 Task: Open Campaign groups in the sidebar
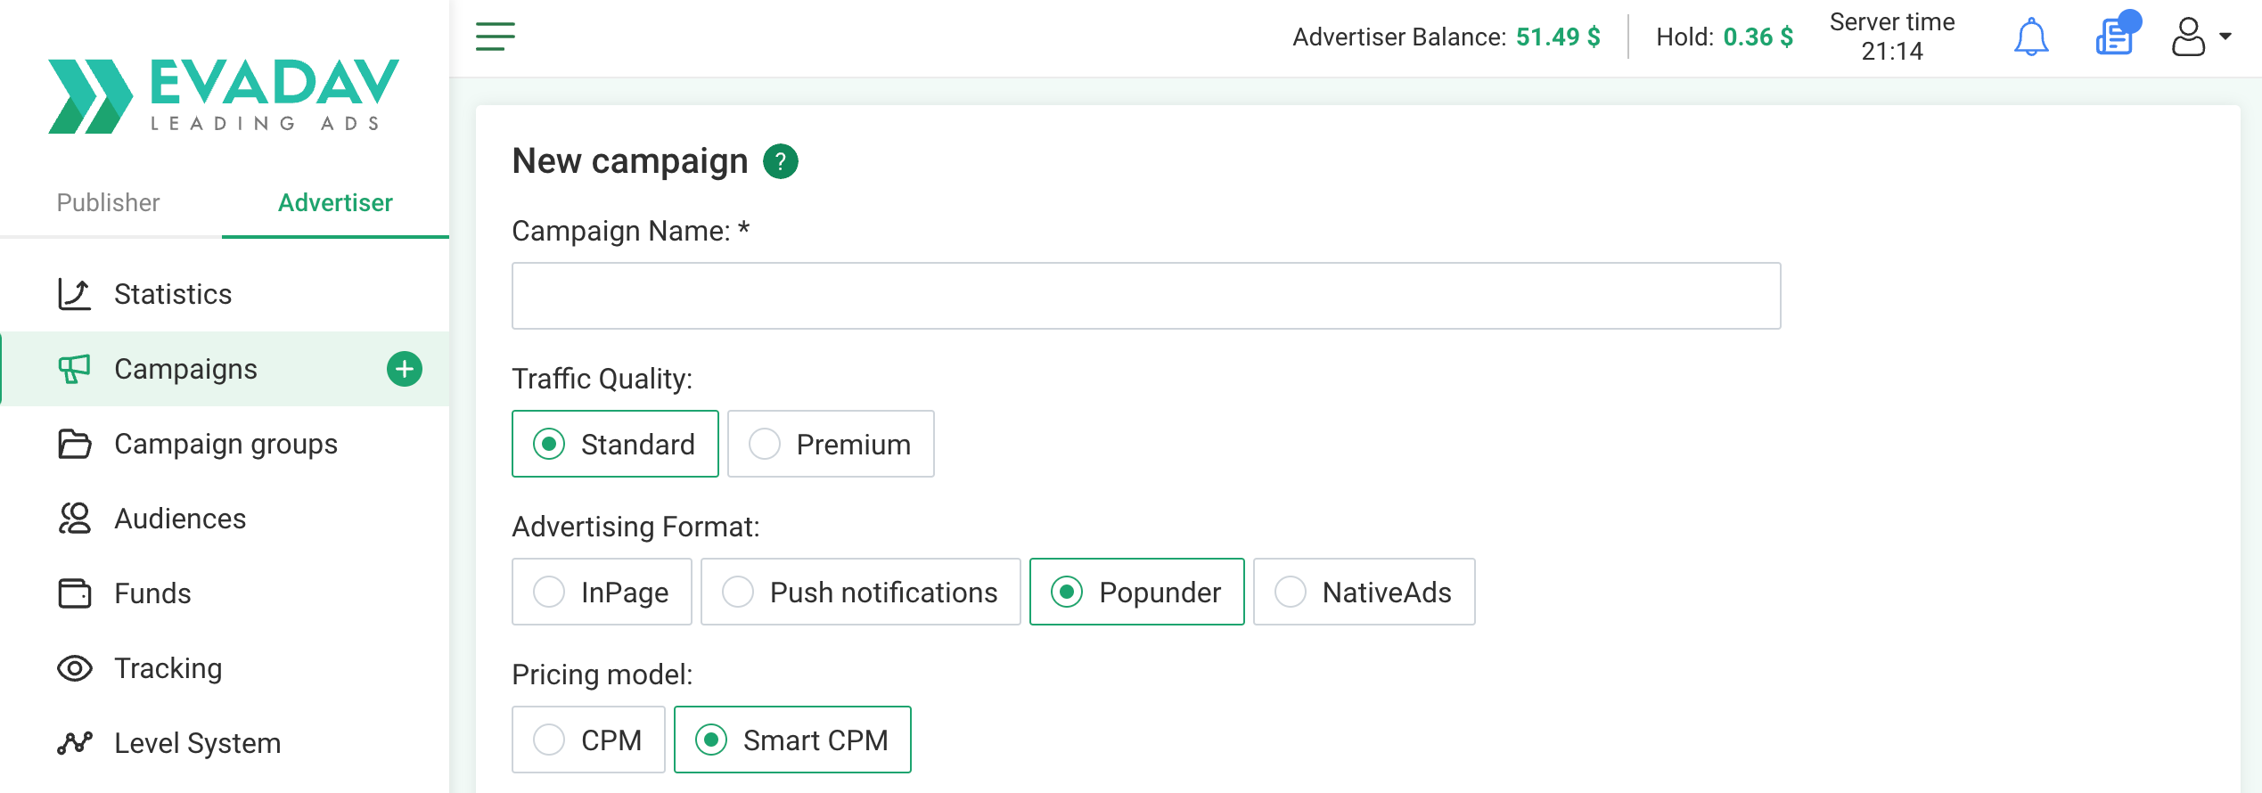[x=225, y=444]
